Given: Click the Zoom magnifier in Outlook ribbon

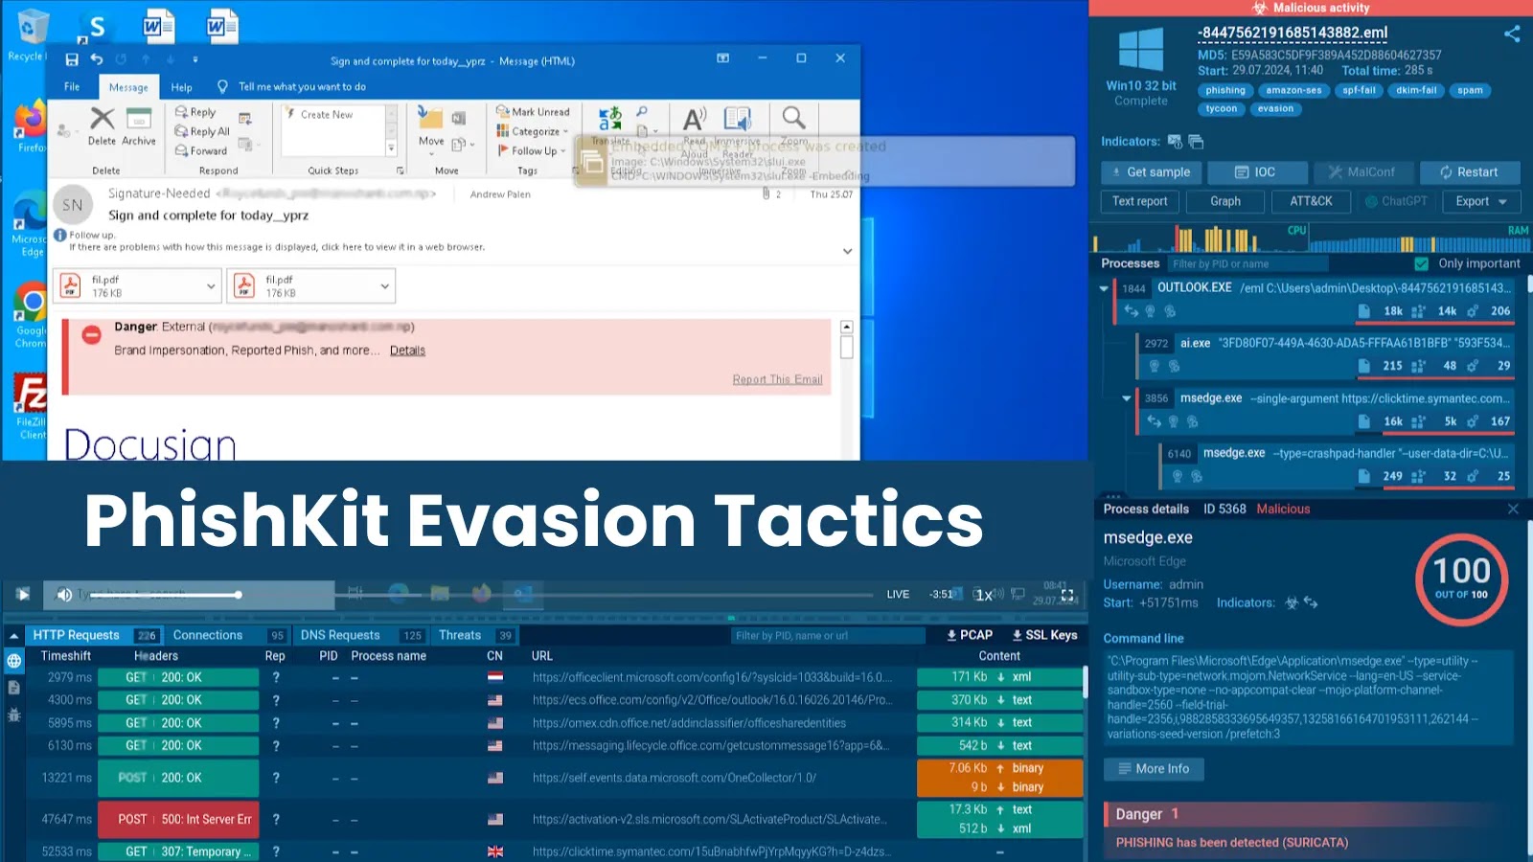Looking at the screenshot, I should (x=793, y=118).
